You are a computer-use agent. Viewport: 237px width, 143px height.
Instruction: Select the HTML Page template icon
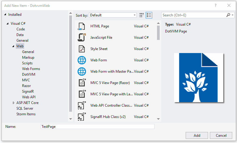click(x=82, y=26)
